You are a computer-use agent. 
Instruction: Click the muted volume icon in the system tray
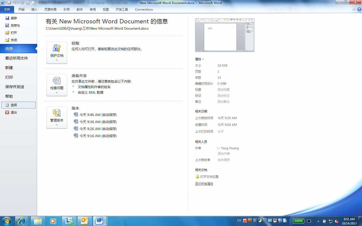tap(337, 221)
